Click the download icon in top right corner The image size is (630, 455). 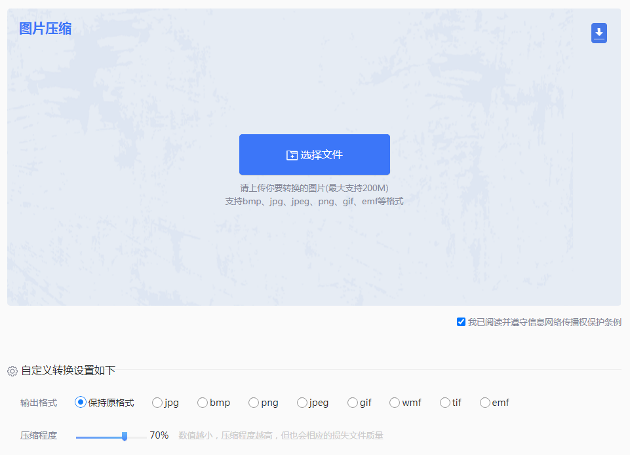[x=599, y=33]
